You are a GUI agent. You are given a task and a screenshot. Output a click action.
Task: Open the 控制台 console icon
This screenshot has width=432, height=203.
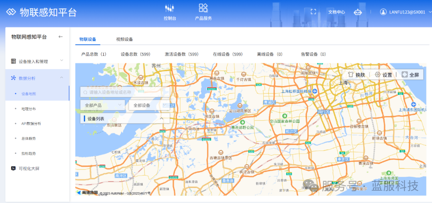pos(170,8)
